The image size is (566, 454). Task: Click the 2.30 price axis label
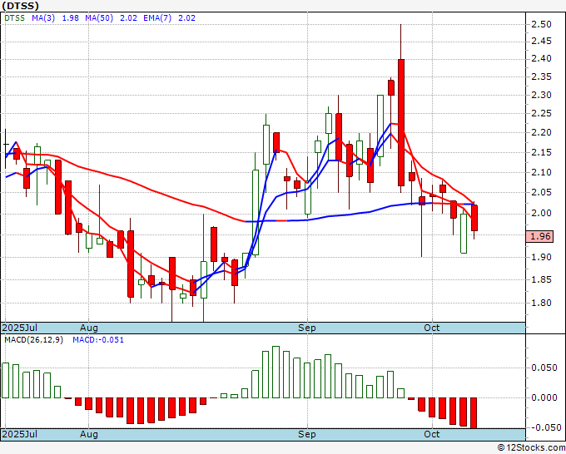click(x=542, y=95)
